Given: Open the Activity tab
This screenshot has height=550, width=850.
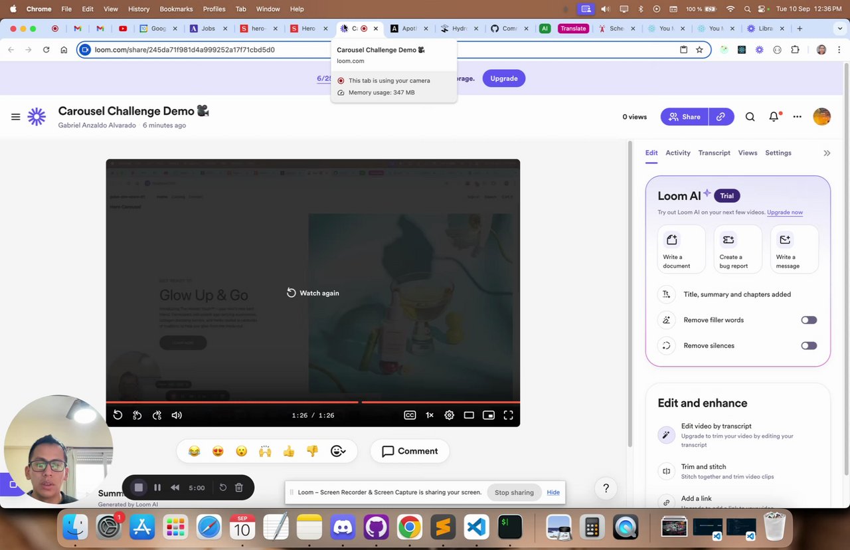Looking at the screenshot, I should point(678,153).
